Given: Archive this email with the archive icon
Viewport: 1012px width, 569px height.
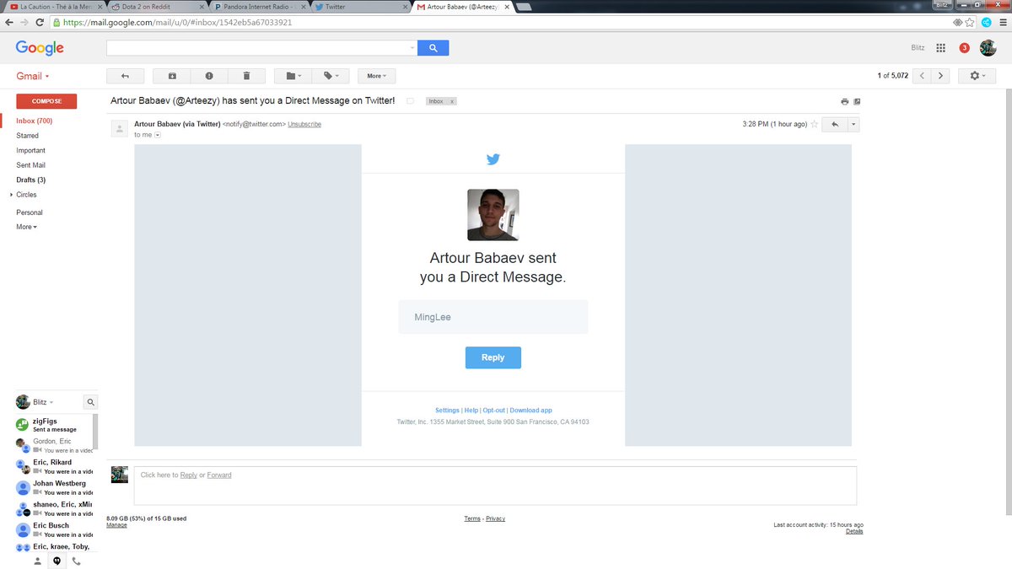Looking at the screenshot, I should (x=172, y=76).
